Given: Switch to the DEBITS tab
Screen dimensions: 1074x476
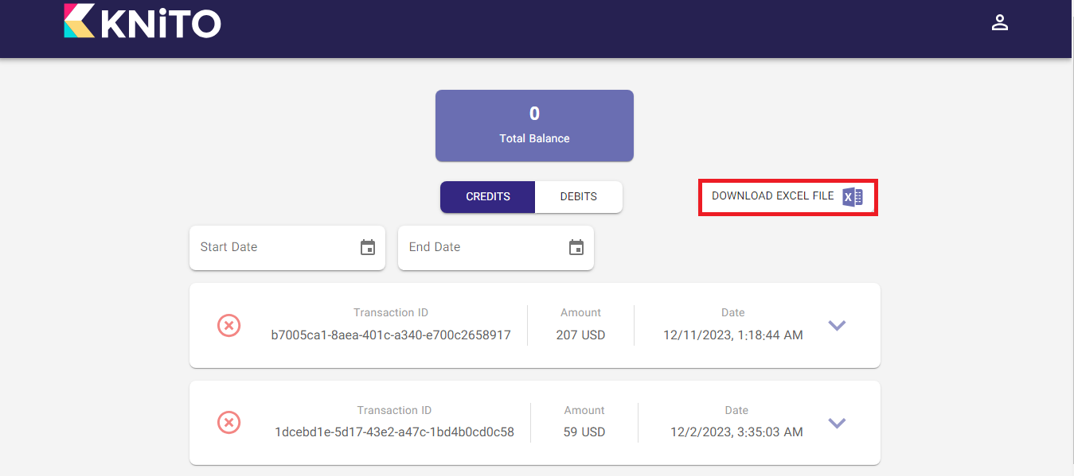Looking at the screenshot, I should (x=578, y=197).
